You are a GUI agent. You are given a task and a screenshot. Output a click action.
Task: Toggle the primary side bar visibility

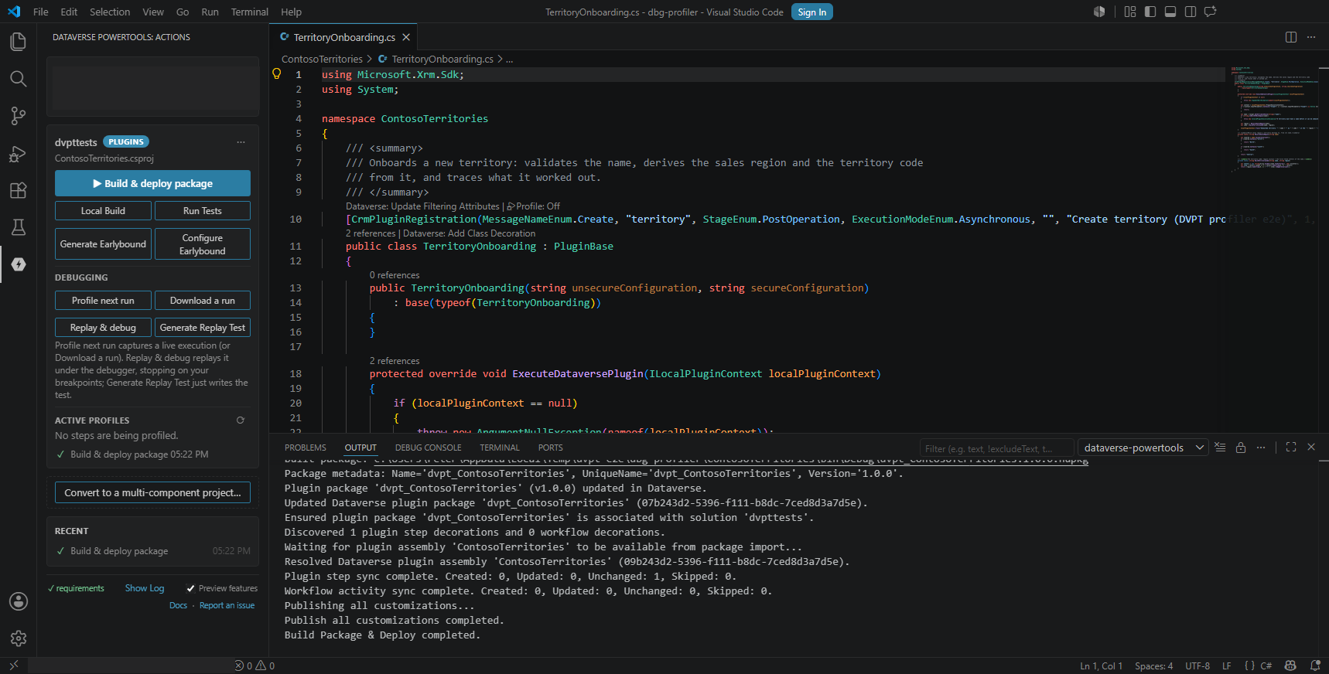coord(1150,12)
